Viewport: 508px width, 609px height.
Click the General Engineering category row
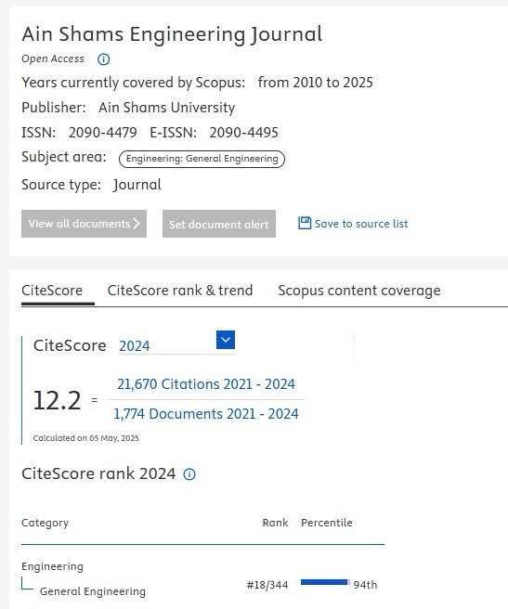(93, 591)
